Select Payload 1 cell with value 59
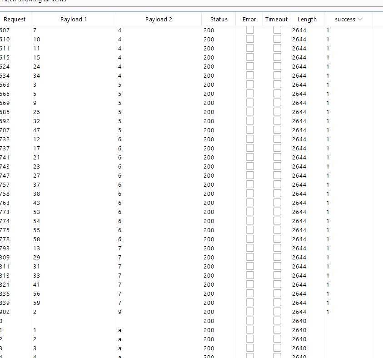This screenshot has width=383, height=358. pos(37,303)
